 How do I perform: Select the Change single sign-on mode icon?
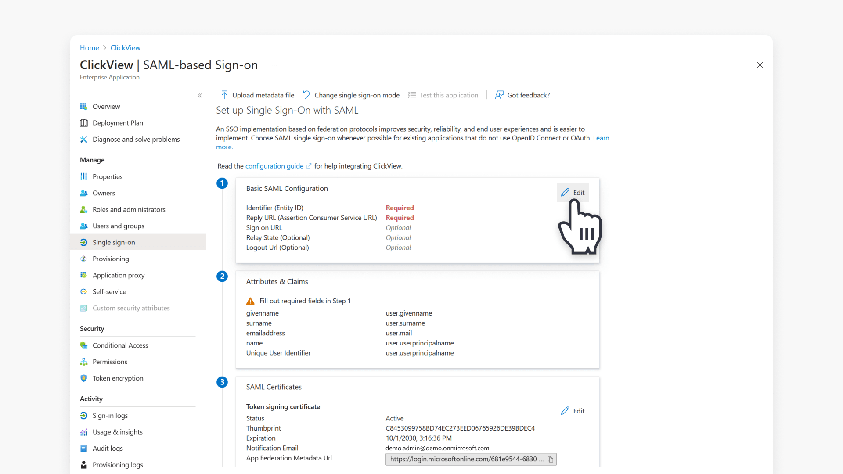click(x=306, y=94)
